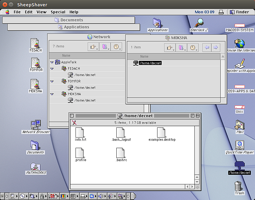Viewport: 255px width, 200px height.
Task: Select the .bash_logout file
Action: click(x=121, y=134)
